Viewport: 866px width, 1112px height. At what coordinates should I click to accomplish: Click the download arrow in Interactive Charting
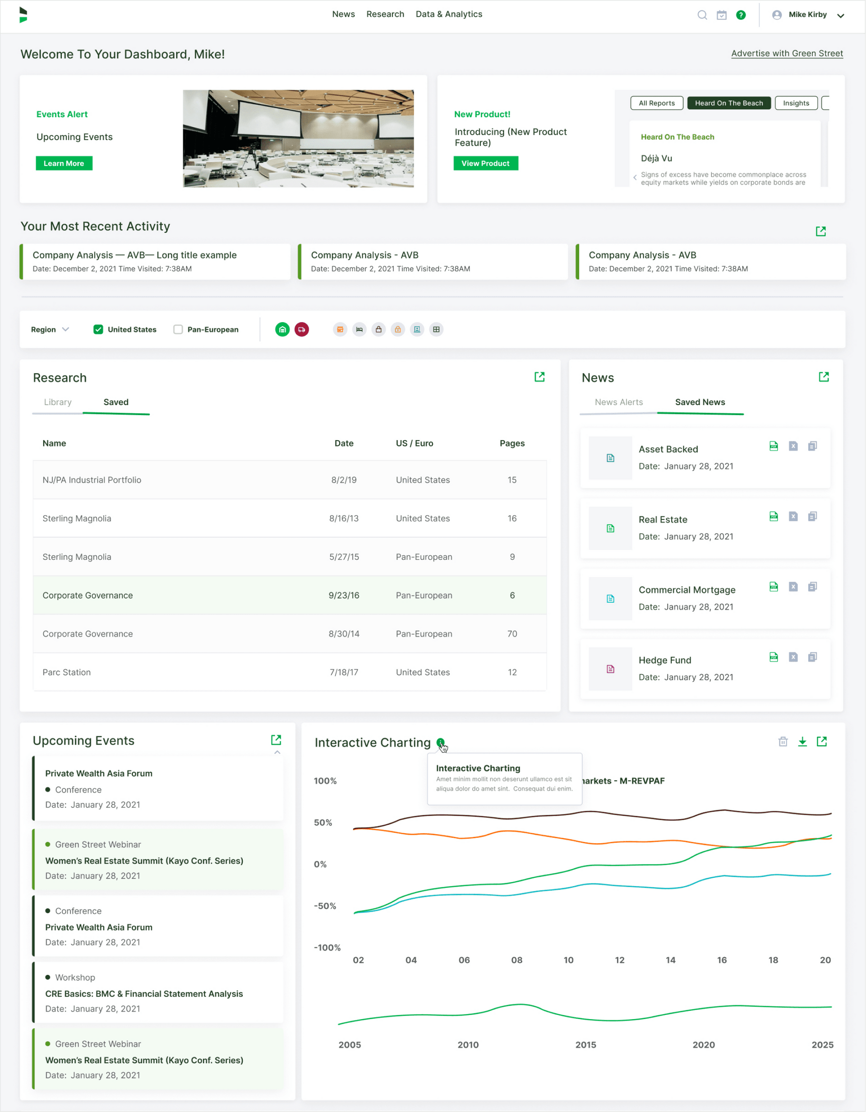tap(802, 741)
